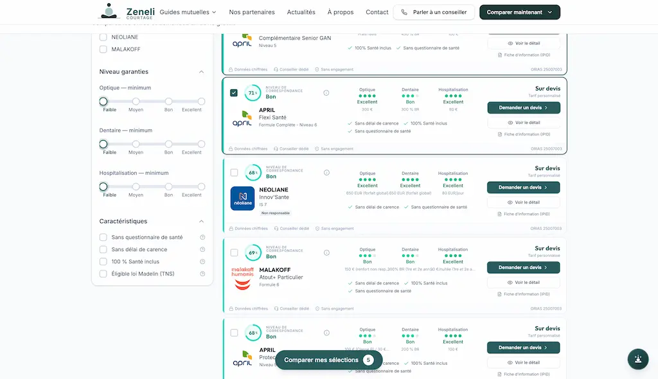
Task: Click phone icon in Parler à un conseiller
Action: click(x=404, y=12)
